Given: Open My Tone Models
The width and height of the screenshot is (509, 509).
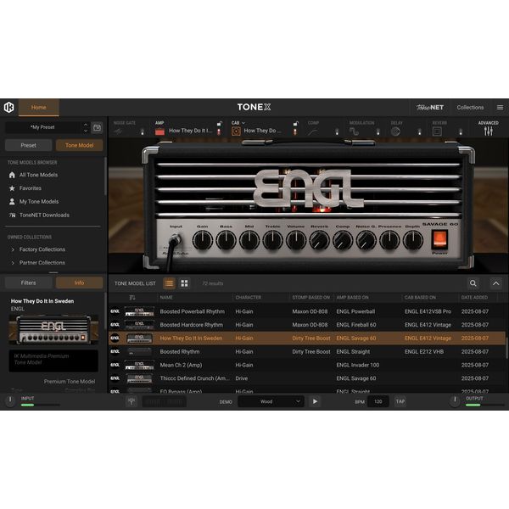Looking at the screenshot, I should [x=39, y=201].
